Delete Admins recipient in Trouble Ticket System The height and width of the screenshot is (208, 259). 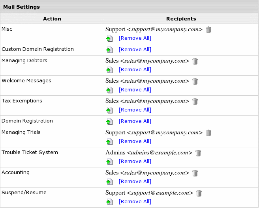[x=198, y=153]
